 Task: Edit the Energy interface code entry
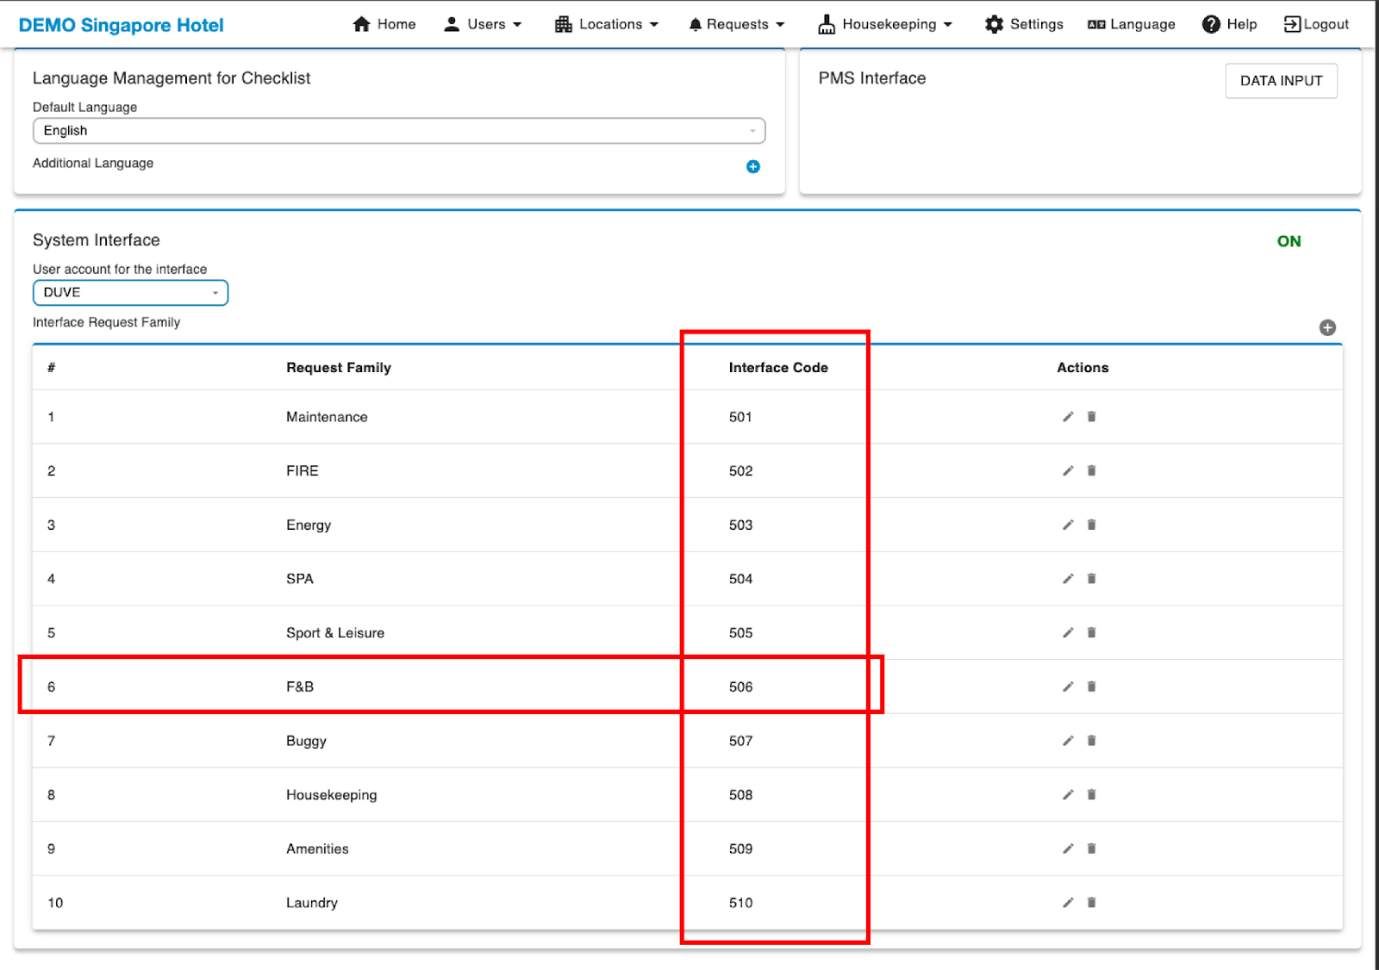click(x=1068, y=525)
